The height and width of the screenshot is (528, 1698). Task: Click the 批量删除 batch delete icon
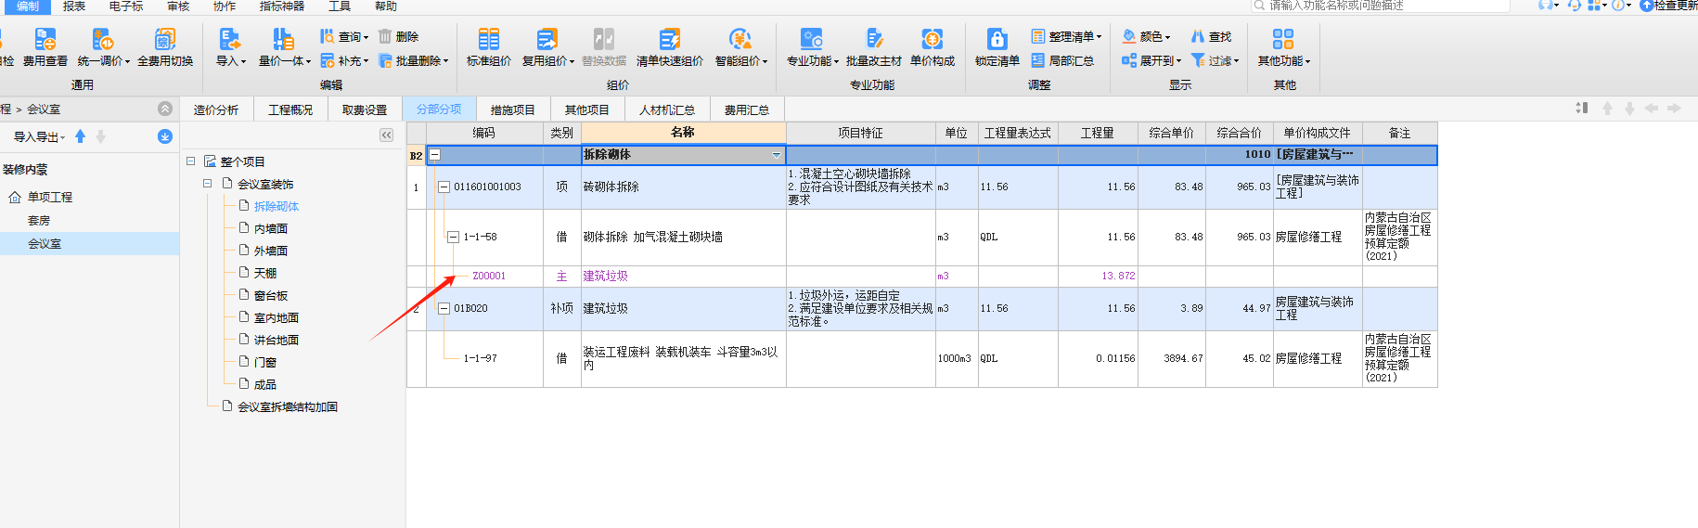[385, 60]
